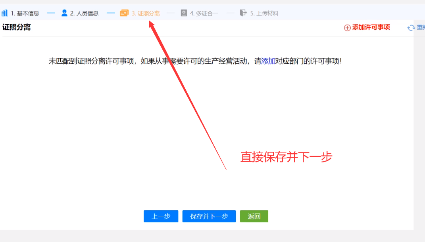
Task: Click the red plus circle icon
Action: 347,28
